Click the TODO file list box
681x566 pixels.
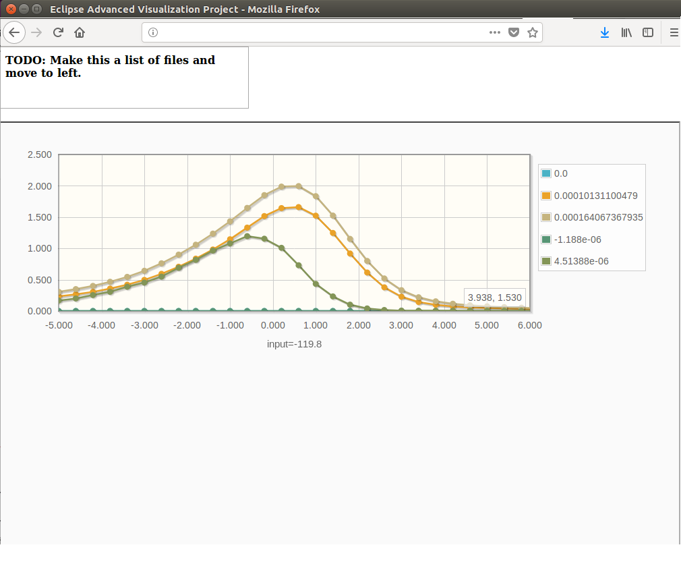pyautogui.click(x=124, y=77)
